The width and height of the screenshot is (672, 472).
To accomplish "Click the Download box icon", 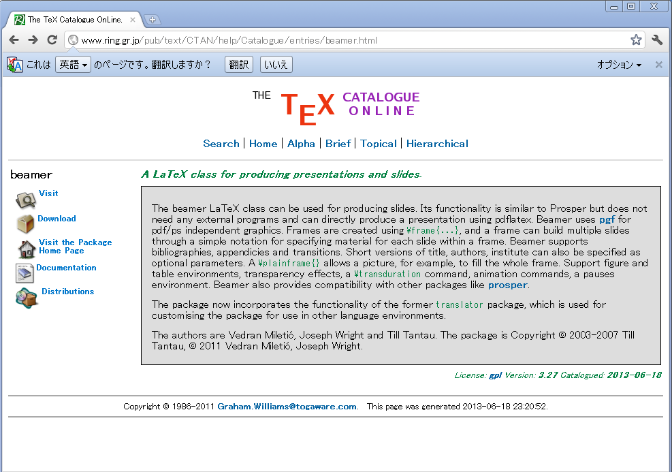I will pos(26,223).
